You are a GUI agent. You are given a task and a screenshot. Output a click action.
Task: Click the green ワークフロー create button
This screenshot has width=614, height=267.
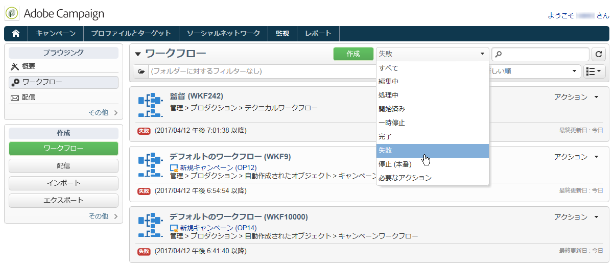[63, 149]
